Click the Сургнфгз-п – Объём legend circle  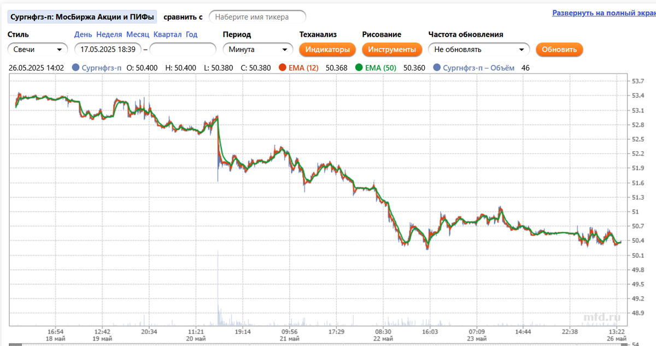436,68
